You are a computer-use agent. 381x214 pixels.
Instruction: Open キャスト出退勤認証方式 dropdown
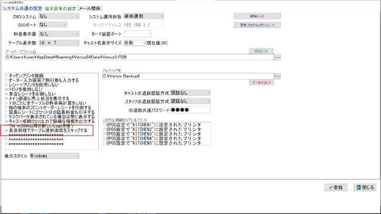coord(190,93)
